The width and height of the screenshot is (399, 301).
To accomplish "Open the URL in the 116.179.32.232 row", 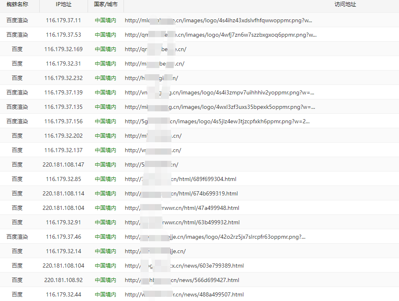I will coord(152,78).
